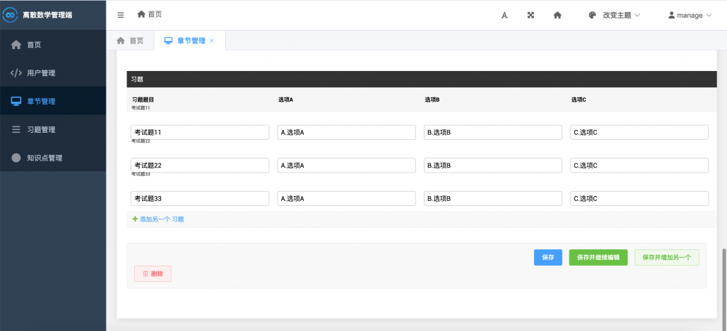This screenshot has height=331, width=727.
Task: Select the 章节管理 tab
Action: coord(189,40)
